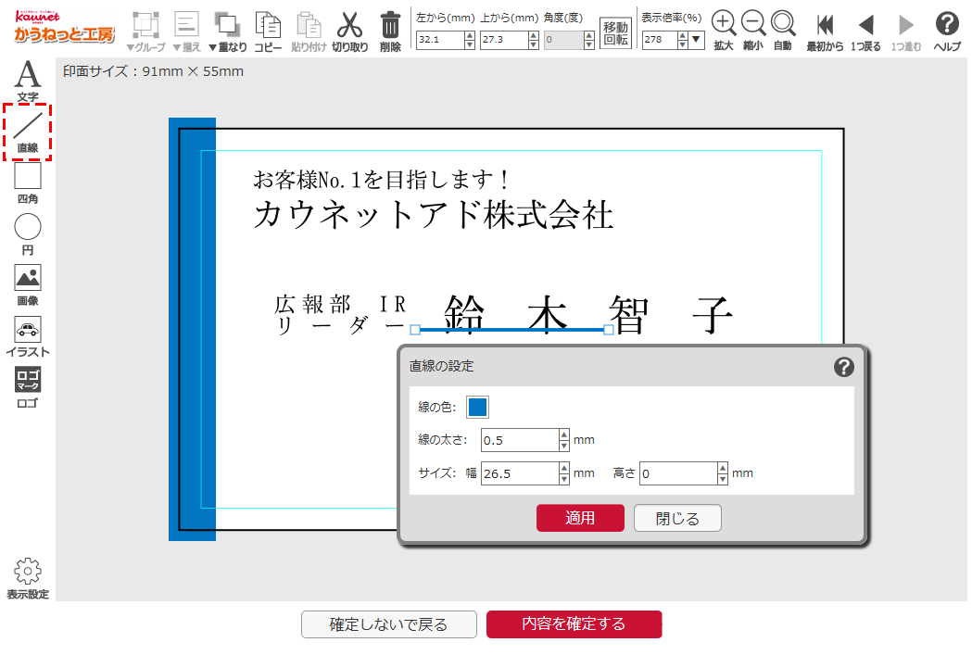Viewport: 972px width, 655px height.
Task: Open the 揃え align menu
Action: (186, 31)
